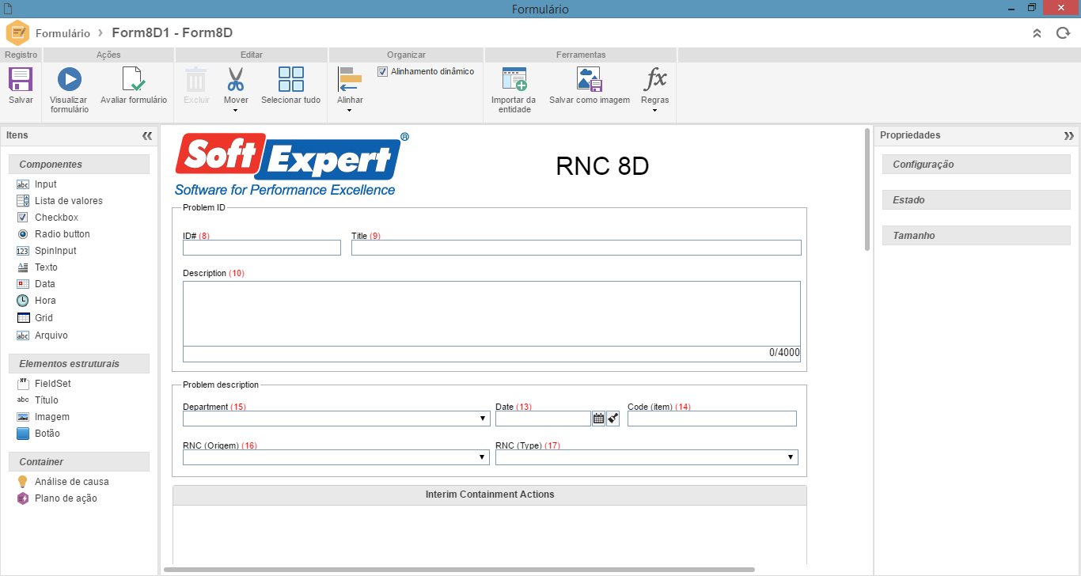Select the Plano de ação container
The image size is (1081, 576).
point(57,498)
